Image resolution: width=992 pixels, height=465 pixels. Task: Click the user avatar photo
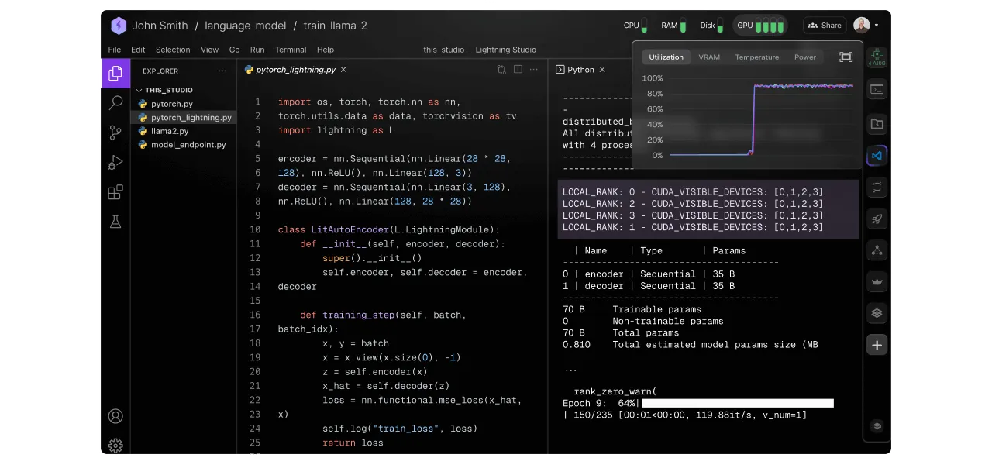click(861, 26)
